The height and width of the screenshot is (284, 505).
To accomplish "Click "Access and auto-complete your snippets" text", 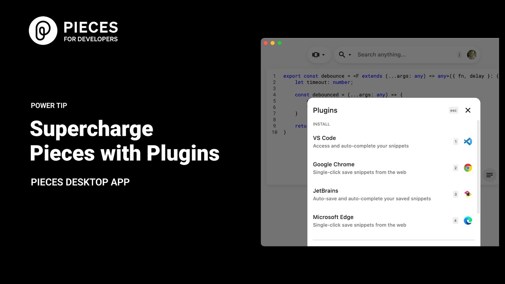I will click(361, 146).
